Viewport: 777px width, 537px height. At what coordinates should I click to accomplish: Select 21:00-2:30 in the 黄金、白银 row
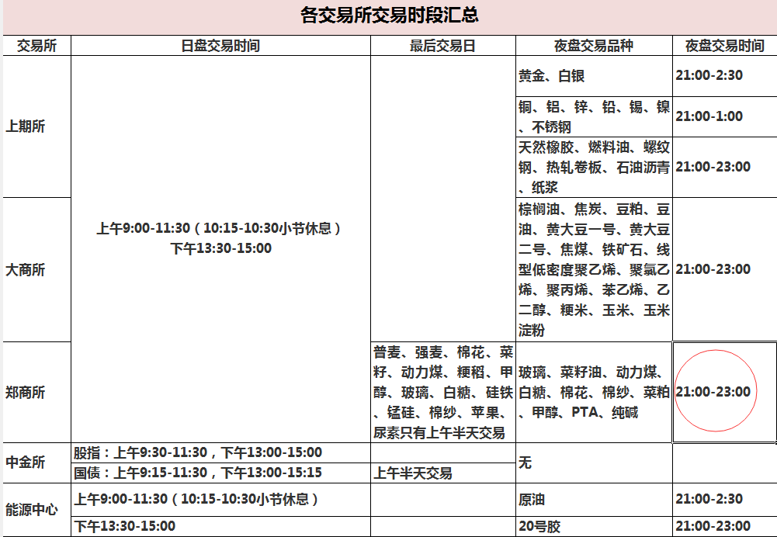[724, 76]
